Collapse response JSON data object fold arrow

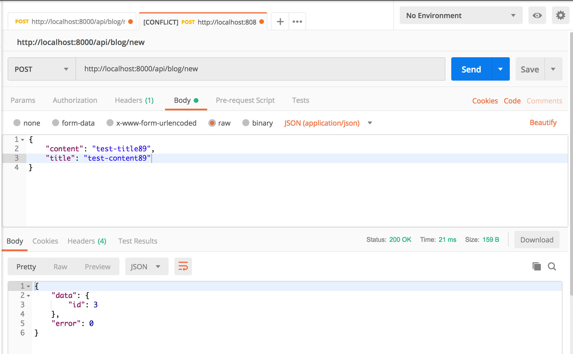28,296
